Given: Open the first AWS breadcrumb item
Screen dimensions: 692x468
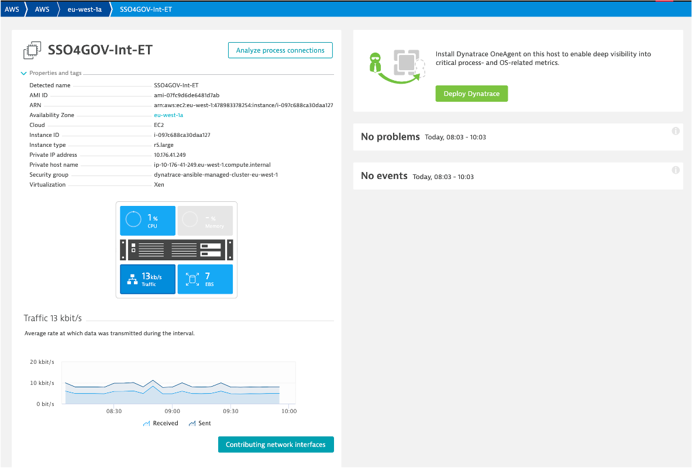Looking at the screenshot, I should click(x=12, y=9).
